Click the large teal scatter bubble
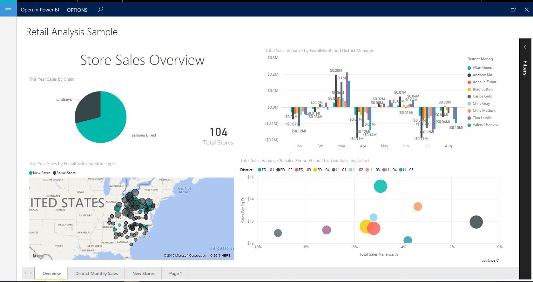 [x=381, y=186]
